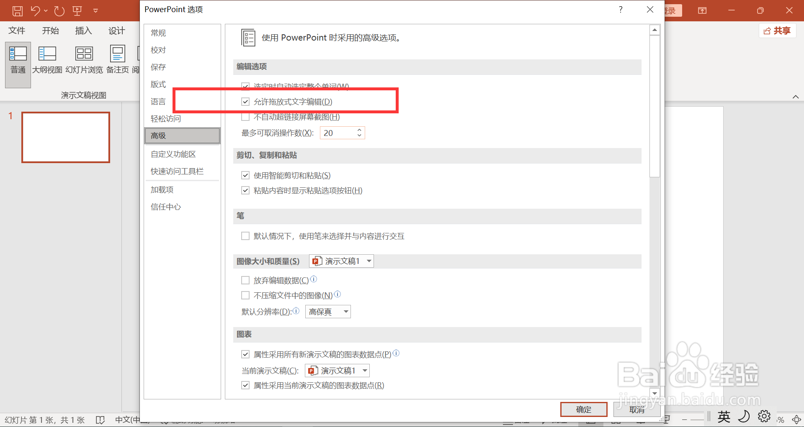Screen dimensions: 804x427
Task: Click IME 英 language indicator
Action: click(724, 417)
